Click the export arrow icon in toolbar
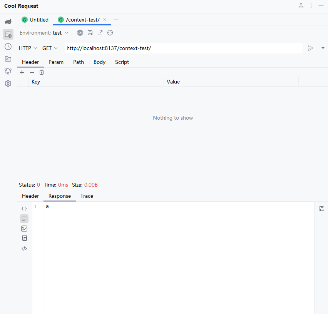The height and width of the screenshot is (314, 328). 100,33
